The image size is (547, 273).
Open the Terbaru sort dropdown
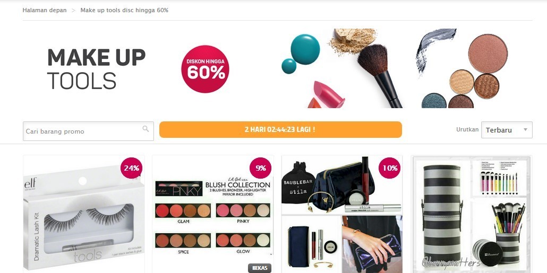[507, 130]
